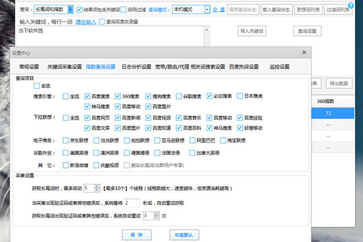Click the 恢复默认 button
This screenshot has width=363, height=242.
click(x=184, y=235)
